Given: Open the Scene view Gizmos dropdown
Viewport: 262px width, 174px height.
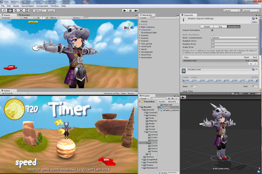Looking at the screenshot, I should [x=77, y=18].
